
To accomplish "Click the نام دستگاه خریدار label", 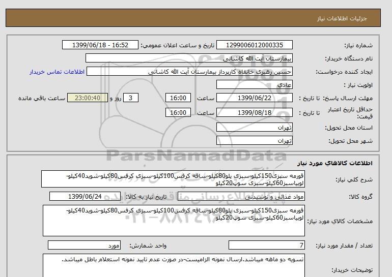I will (349, 58).
